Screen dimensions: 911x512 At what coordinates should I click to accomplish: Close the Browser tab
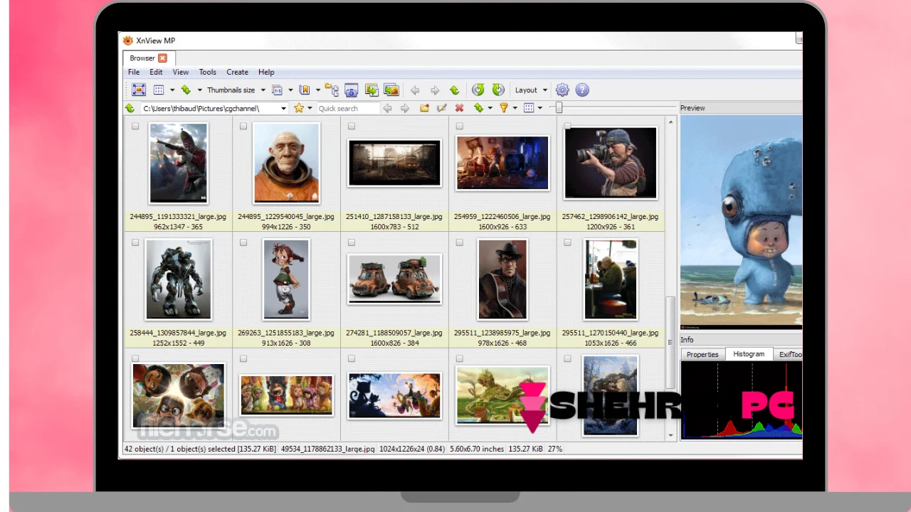[x=162, y=58]
